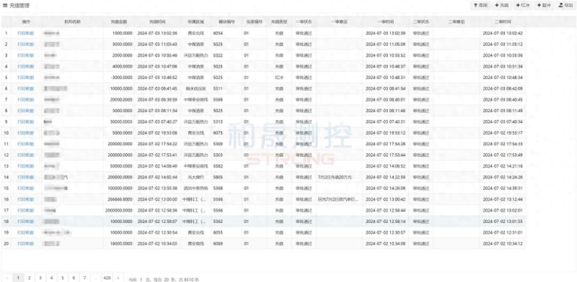
Task: Click module number 5322 in row 3
Action: [x=218, y=55]
